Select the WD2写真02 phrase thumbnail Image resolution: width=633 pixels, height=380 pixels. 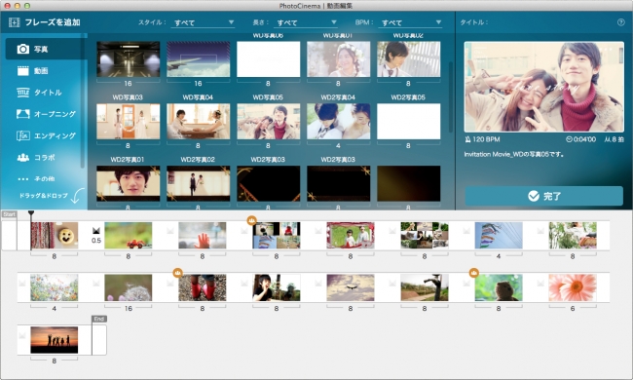199,183
